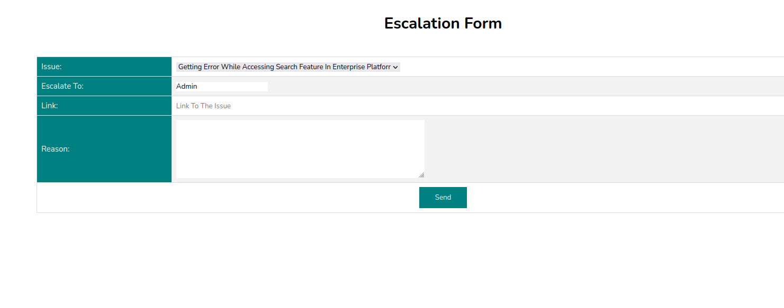This screenshot has height=308, width=784.
Task: Click the chevron arrow on Issue dropdown
Action: 395,67
